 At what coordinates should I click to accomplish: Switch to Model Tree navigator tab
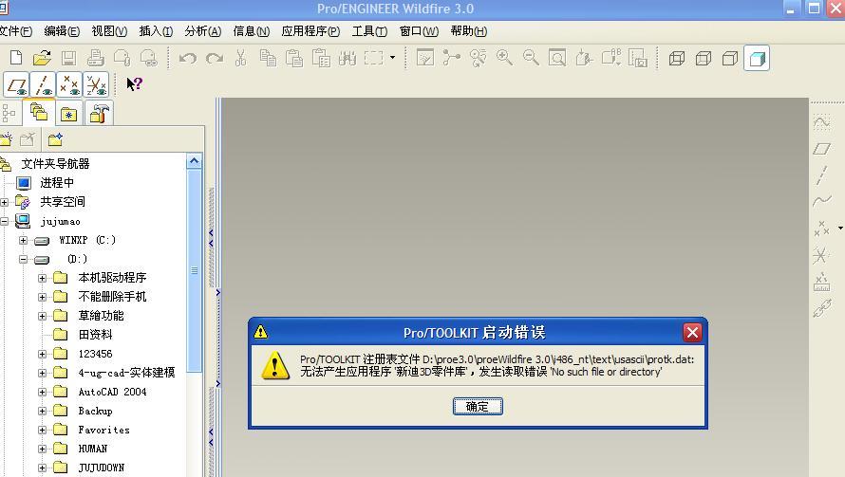click(x=9, y=113)
